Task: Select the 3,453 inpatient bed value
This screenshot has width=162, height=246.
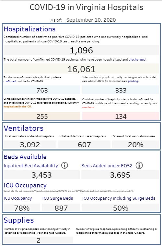Action: point(41,174)
